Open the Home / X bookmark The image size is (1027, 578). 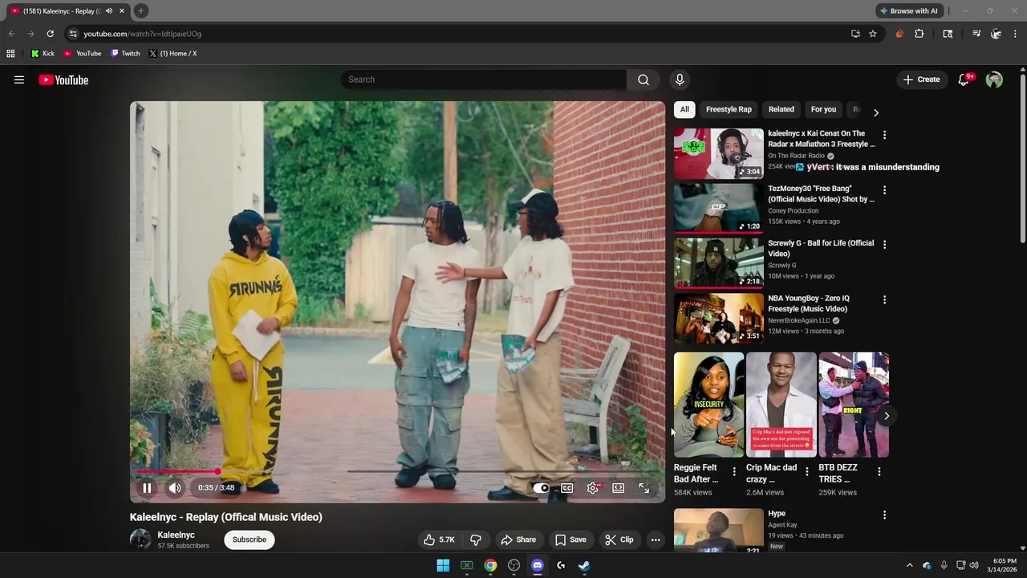pos(173,54)
